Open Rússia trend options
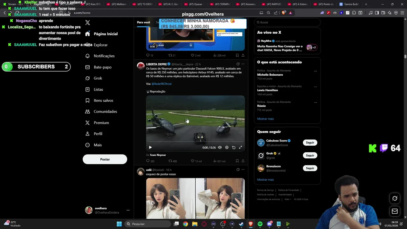Screen dimensions: 407x229 coord(315,102)
